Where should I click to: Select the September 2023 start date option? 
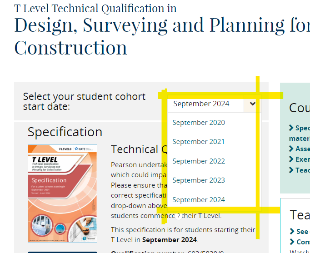[199, 180]
